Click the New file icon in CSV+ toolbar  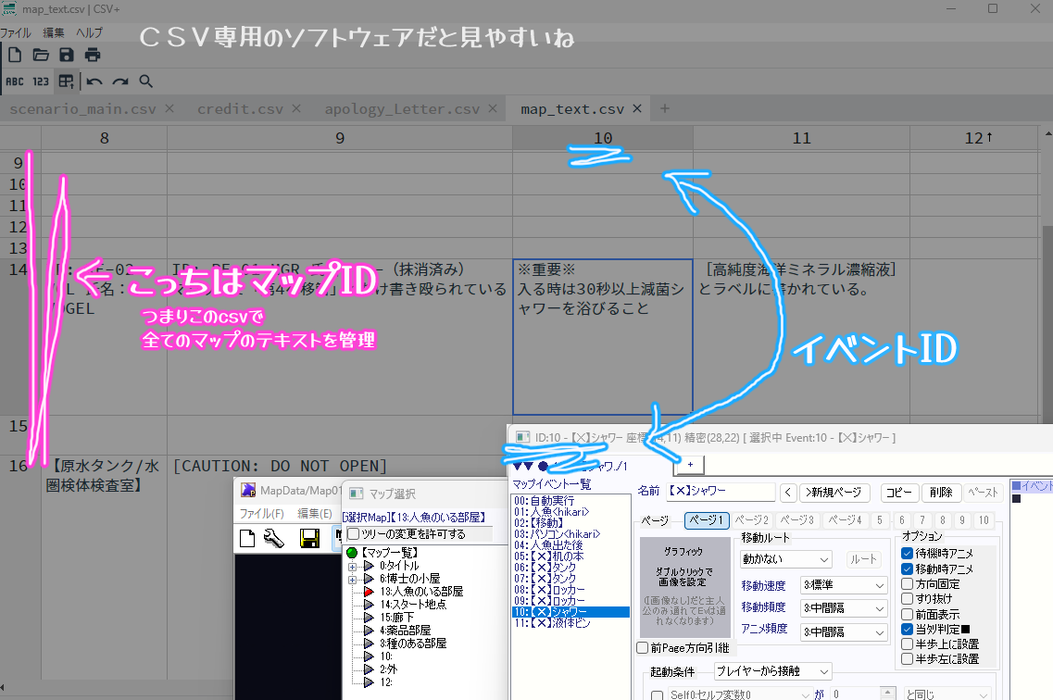pos(15,56)
